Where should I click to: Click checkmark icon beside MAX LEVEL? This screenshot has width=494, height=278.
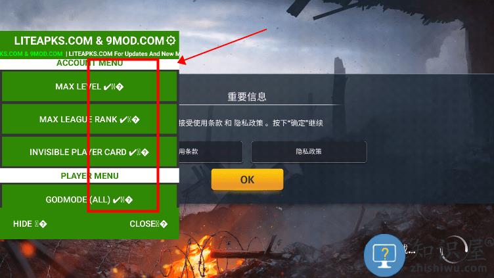(x=107, y=87)
